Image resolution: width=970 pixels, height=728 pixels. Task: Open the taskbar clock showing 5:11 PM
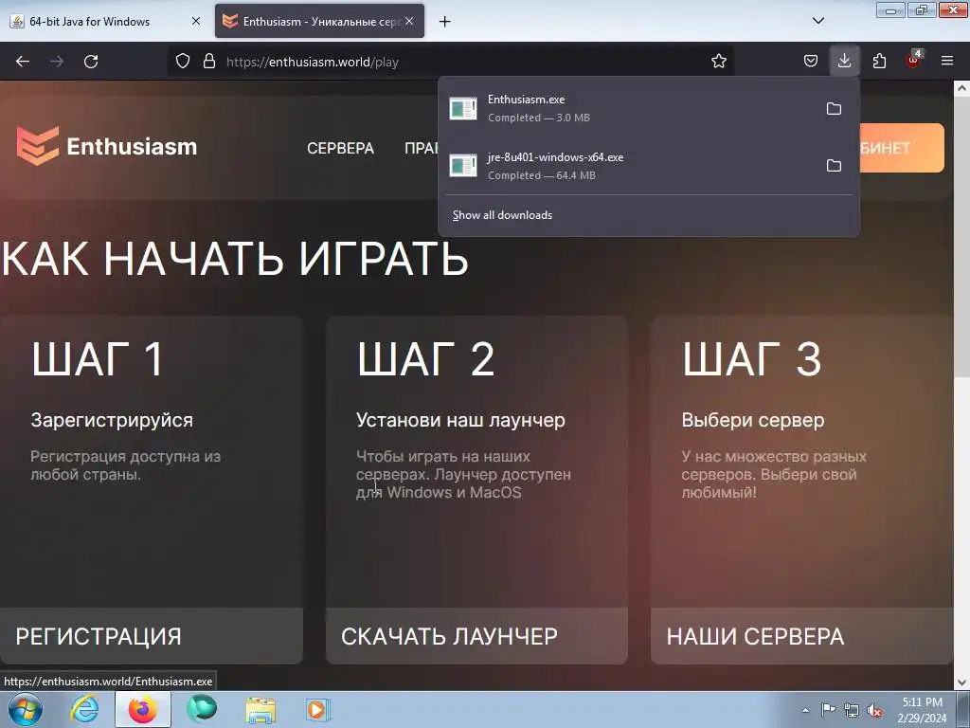coord(922,710)
